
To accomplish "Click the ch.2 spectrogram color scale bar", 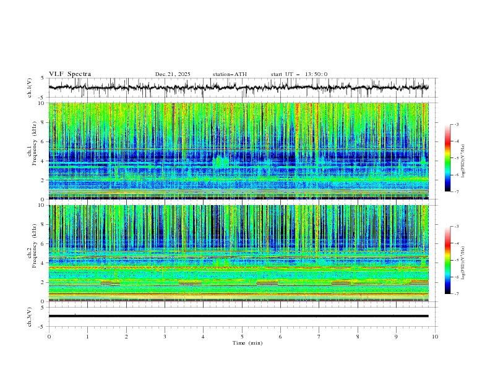I will point(447,260).
